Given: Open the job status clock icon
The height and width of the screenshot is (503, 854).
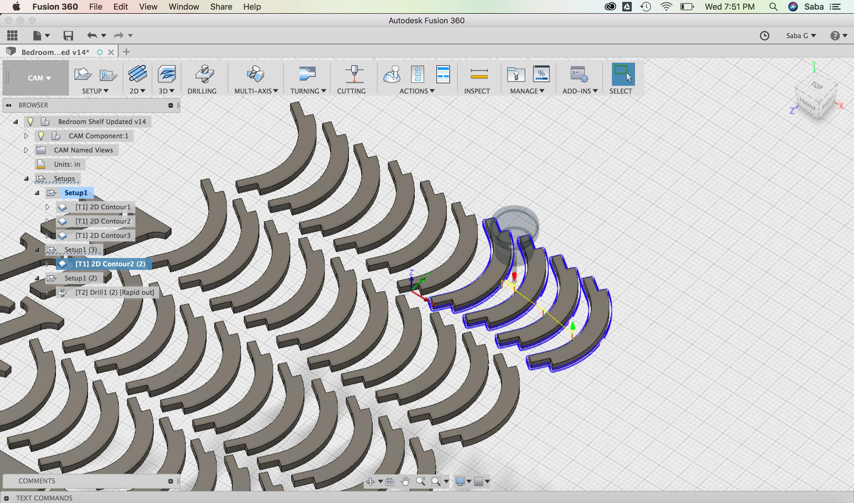Looking at the screenshot, I should (764, 36).
